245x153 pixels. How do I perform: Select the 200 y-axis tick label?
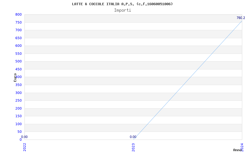coord(18,108)
